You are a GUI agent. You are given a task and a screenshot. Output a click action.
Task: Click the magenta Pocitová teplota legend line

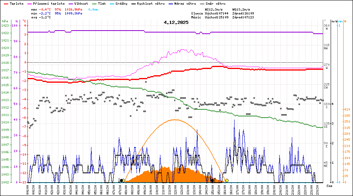[x=30, y=4]
